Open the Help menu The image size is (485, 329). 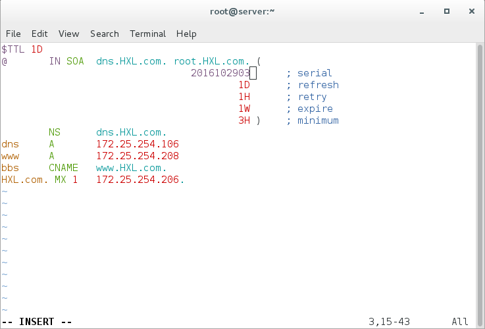186,34
